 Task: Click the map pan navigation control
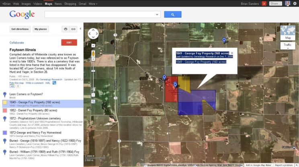pyautogui.click(x=93, y=34)
